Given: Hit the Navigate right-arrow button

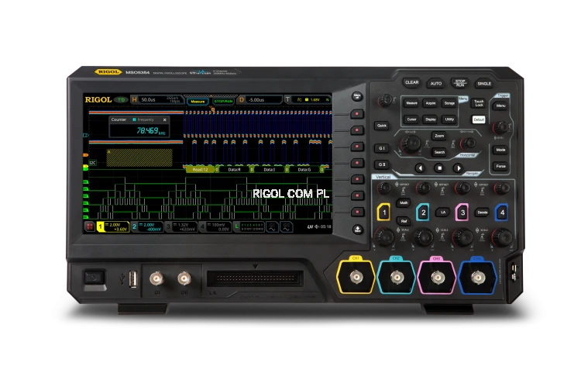Looking at the screenshot, I should (x=459, y=168).
